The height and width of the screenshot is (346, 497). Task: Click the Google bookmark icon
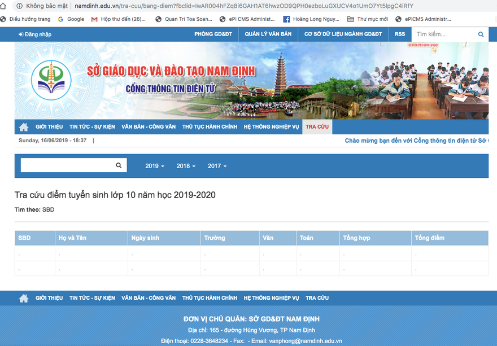coord(61,19)
